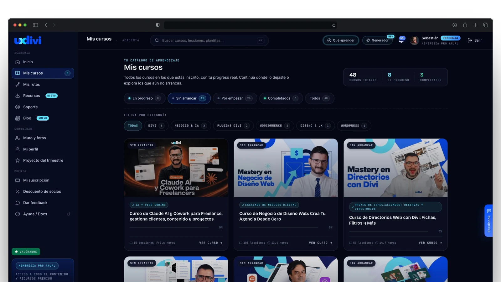
Task: Click the Valóranos button
Action: tap(26, 252)
